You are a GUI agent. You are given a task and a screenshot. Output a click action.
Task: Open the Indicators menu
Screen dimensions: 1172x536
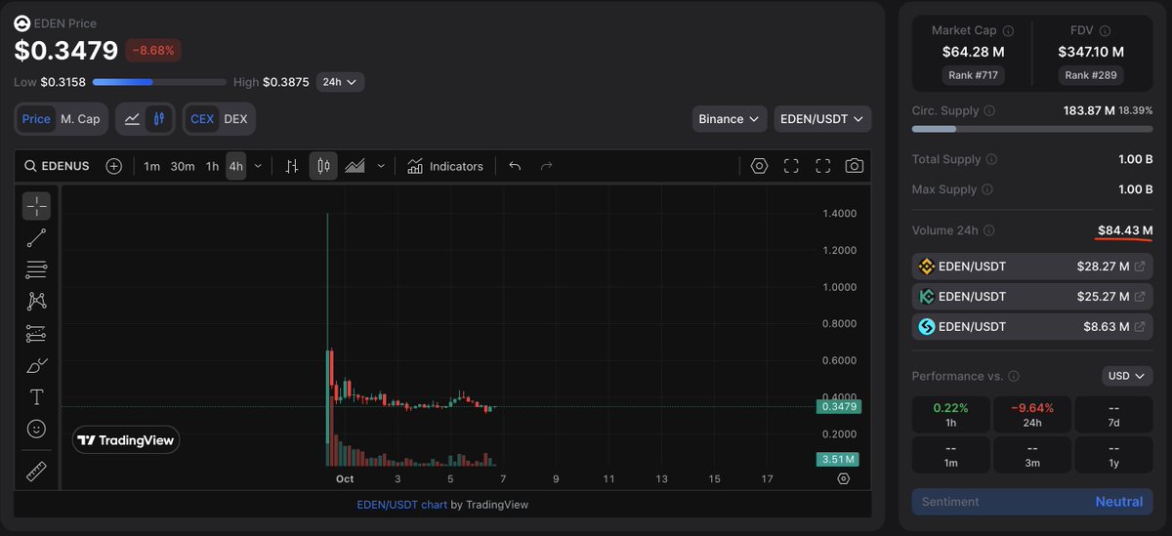(x=445, y=166)
